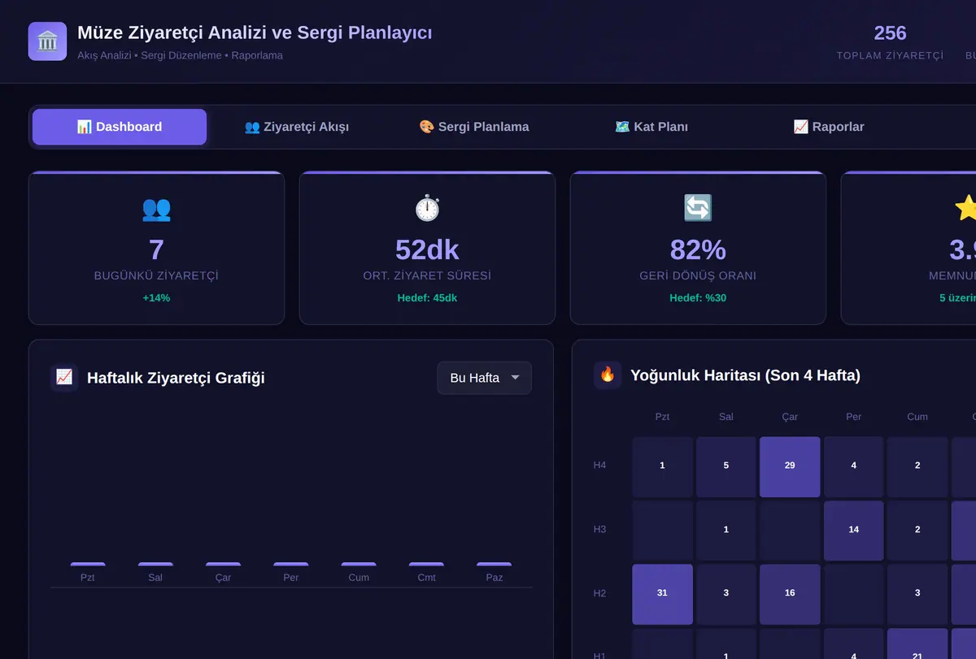Click the Çar bar in weekly chart
Viewport: 976px width, 659px height.
(x=223, y=564)
